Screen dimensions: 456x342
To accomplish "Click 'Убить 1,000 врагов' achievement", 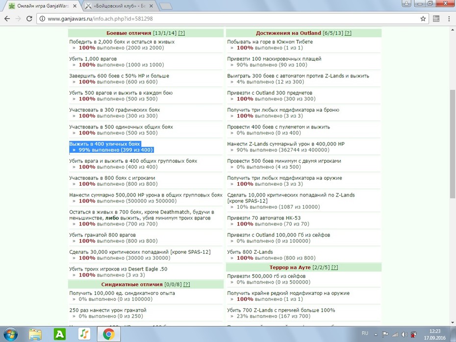I will (x=93, y=59).
